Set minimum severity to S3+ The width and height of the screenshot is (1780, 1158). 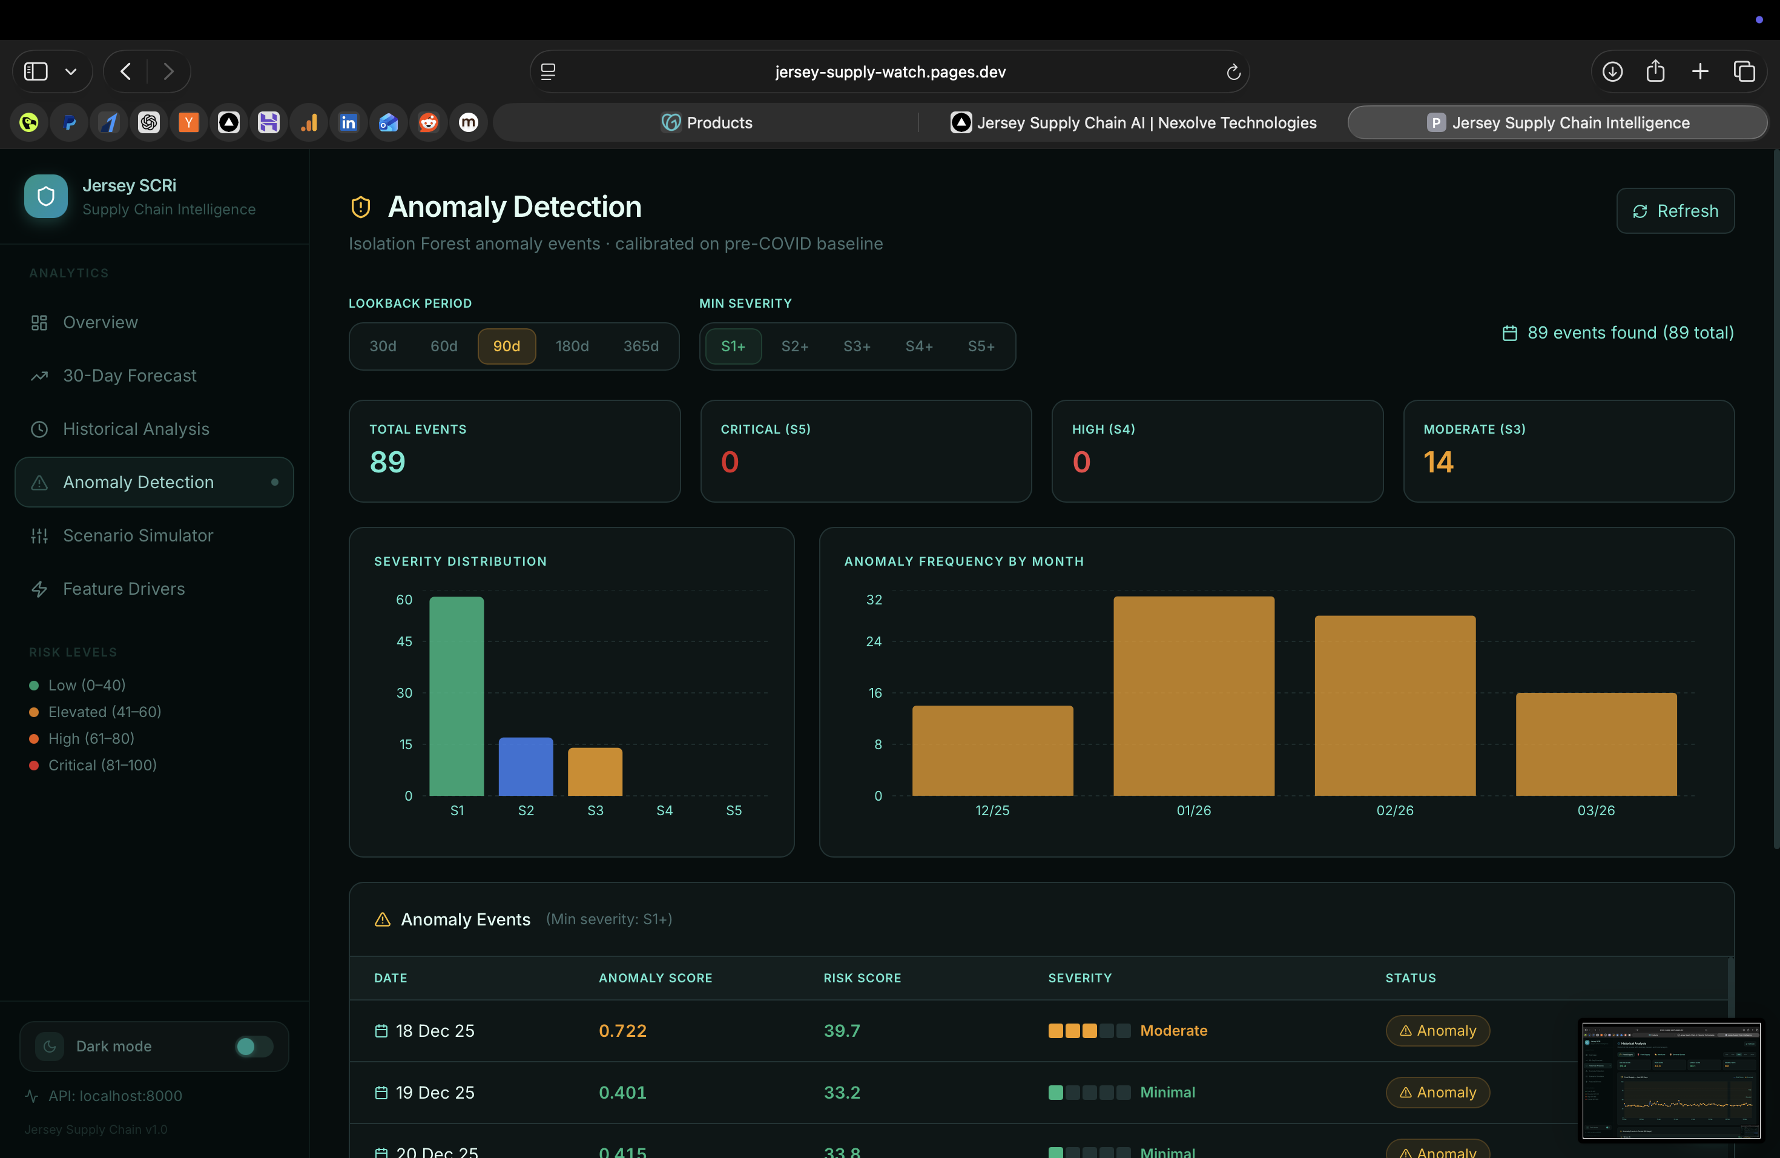[x=856, y=346]
